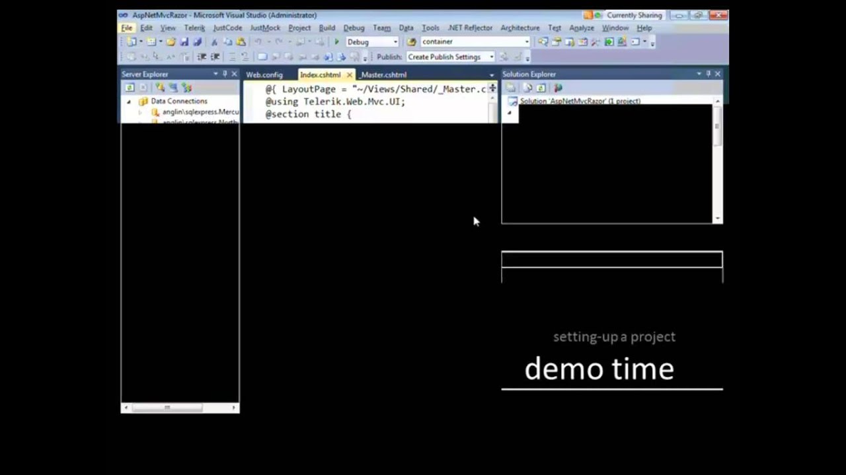Click Refresh icon in Solution Explorer toolbar
This screenshot has height=475, width=846.
pyautogui.click(x=541, y=87)
